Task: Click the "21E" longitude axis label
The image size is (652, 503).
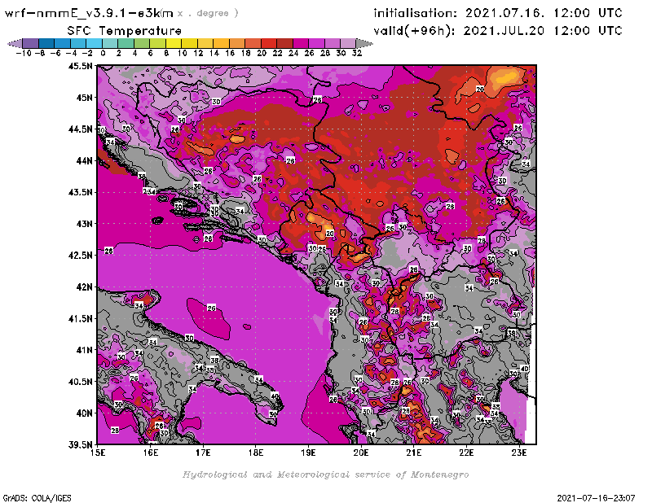Action: click(414, 453)
